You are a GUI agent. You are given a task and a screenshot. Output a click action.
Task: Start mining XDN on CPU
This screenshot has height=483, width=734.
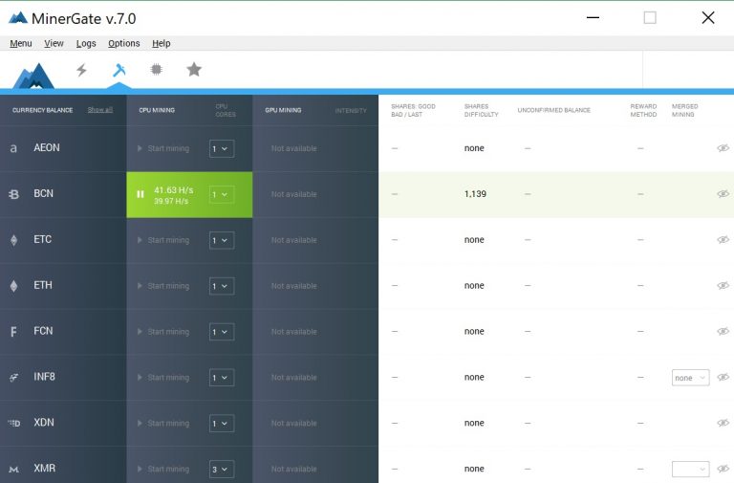[163, 424]
